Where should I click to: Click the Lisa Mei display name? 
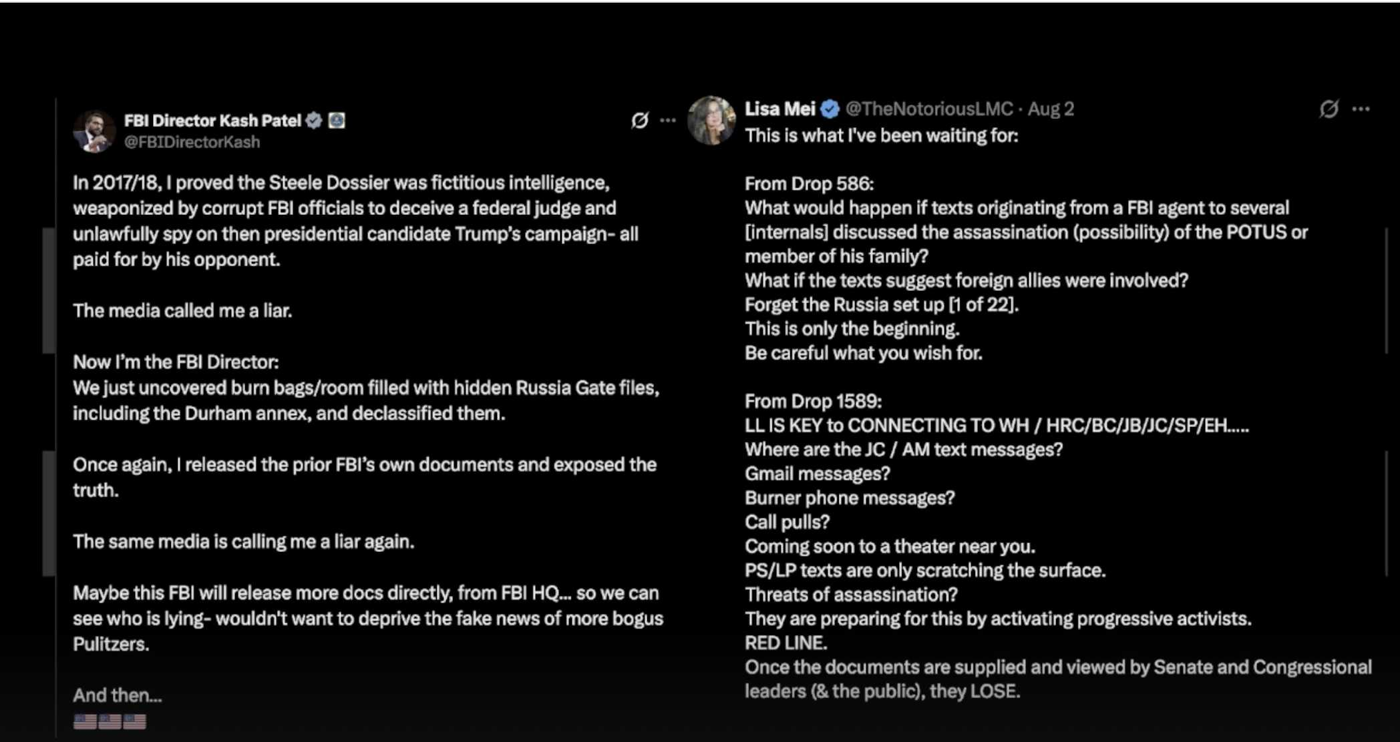(780, 109)
